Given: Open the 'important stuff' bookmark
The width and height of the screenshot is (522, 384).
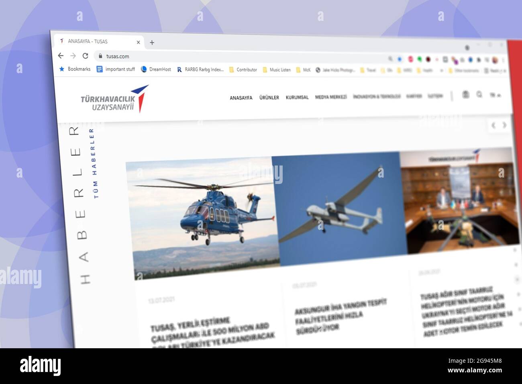Looking at the screenshot, I should pos(116,69).
